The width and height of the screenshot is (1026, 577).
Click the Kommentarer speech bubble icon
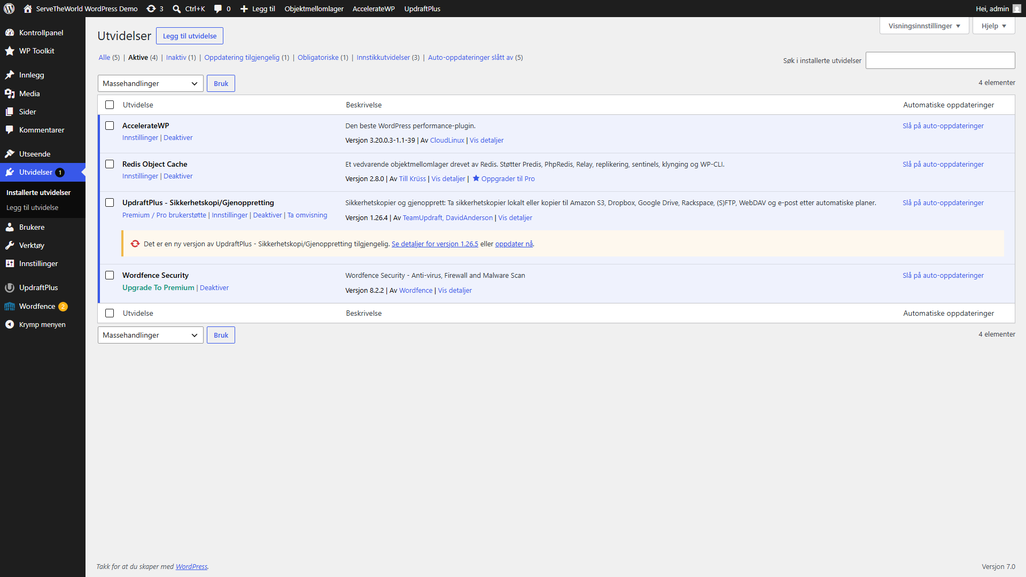(10, 130)
